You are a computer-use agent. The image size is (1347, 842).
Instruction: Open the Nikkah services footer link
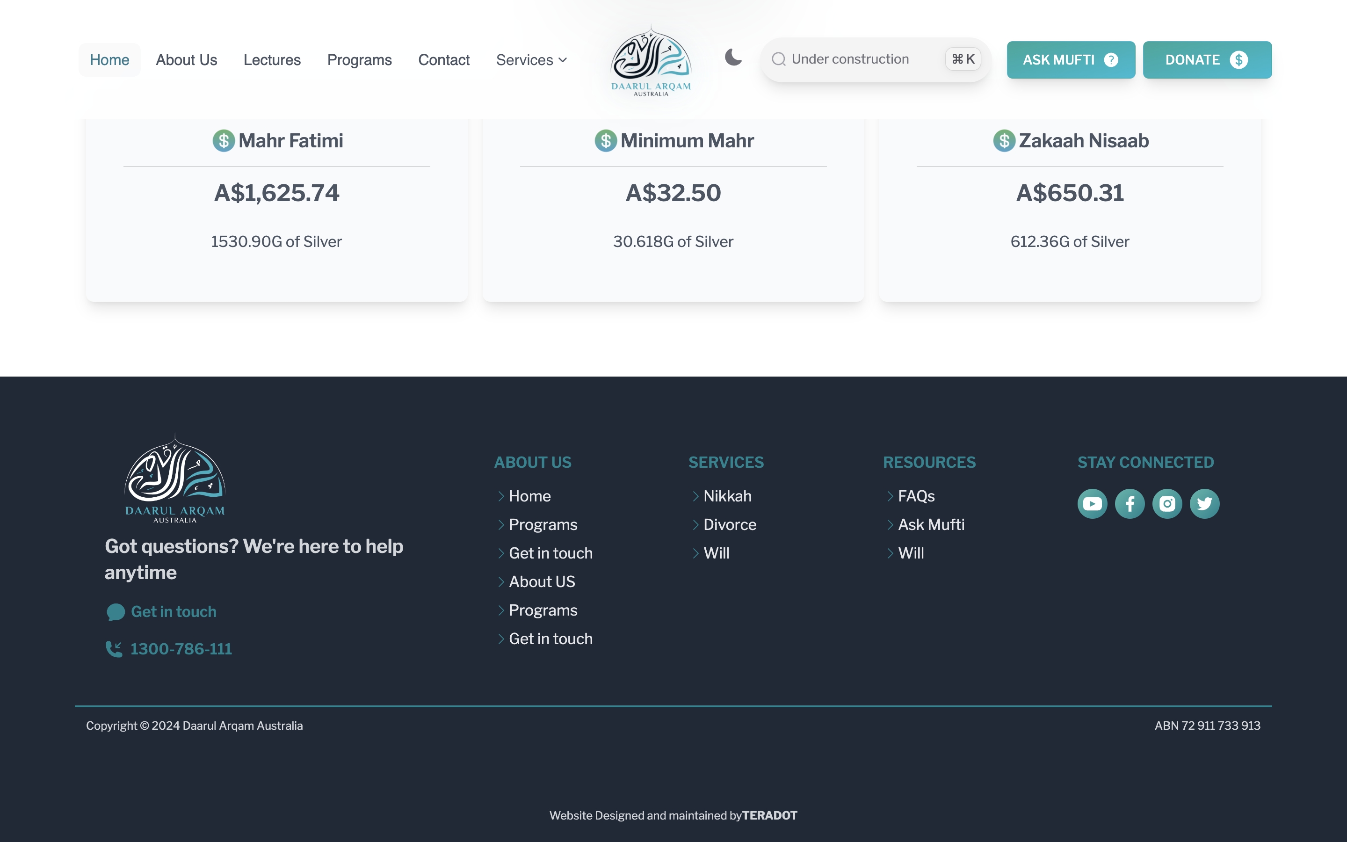(727, 496)
